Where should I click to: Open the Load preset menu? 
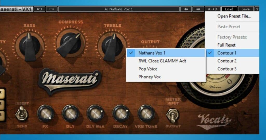[x=229, y=9]
